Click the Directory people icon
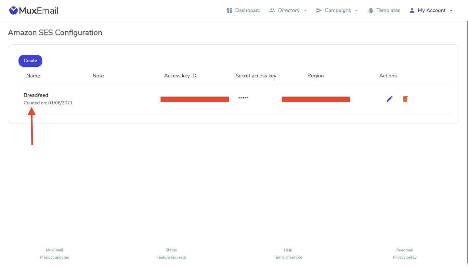468x267 pixels. [x=272, y=10]
